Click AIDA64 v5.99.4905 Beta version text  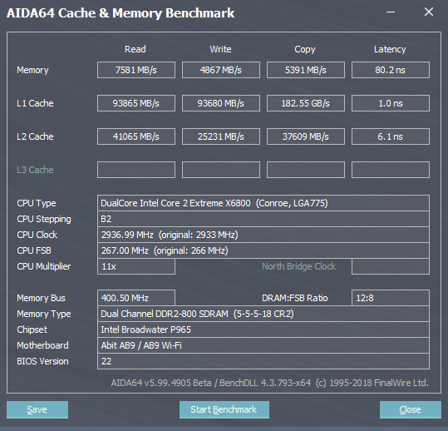point(269,383)
